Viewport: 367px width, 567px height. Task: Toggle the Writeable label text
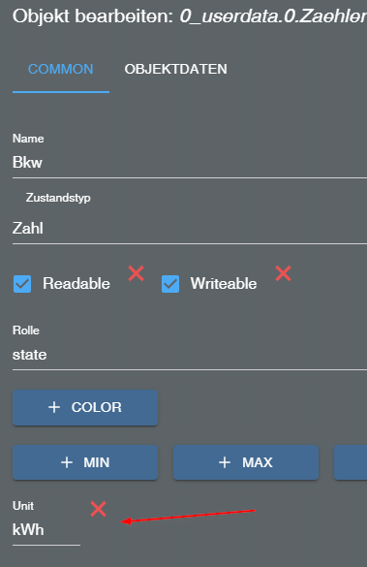(x=224, y=283)
